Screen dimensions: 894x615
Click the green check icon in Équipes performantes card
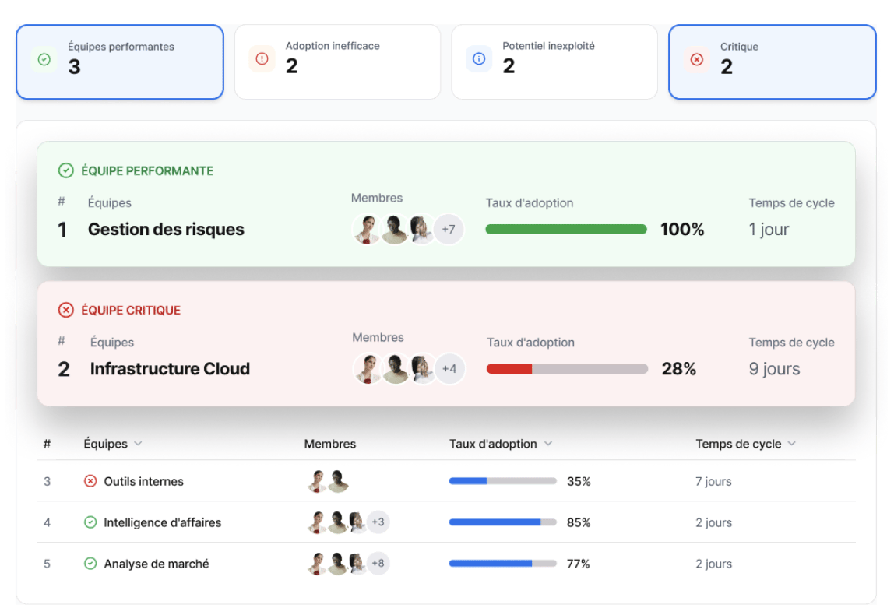click(x=44, y=59)
